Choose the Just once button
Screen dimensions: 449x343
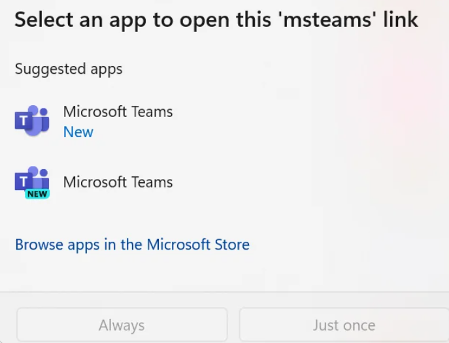click(x=344, y=325)
